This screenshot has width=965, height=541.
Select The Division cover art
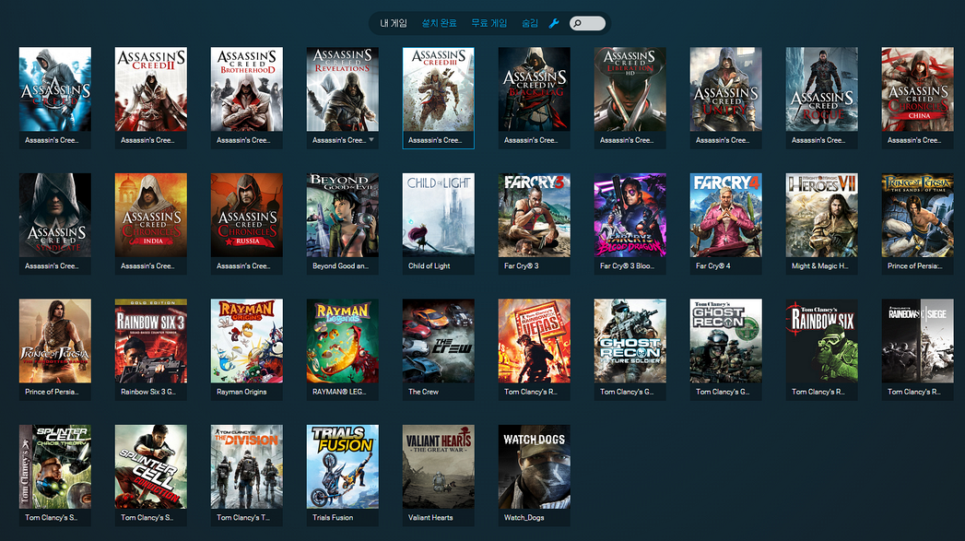[247, 466]
